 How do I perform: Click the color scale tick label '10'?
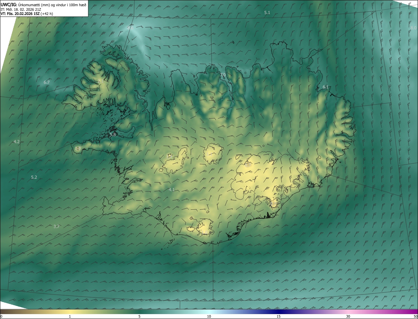coord(209,316)
